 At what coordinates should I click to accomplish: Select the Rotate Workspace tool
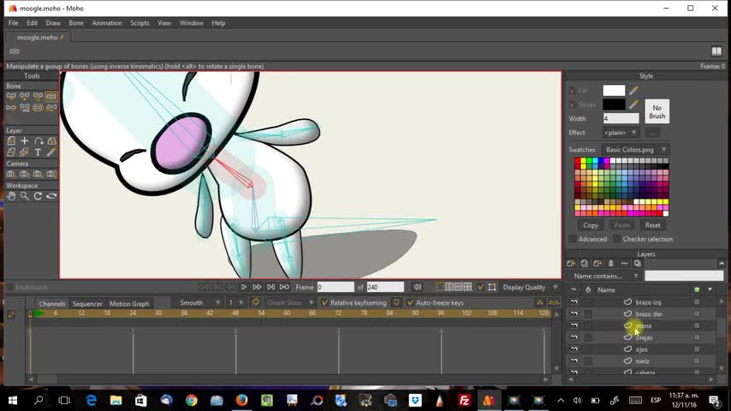click(38, 196)
